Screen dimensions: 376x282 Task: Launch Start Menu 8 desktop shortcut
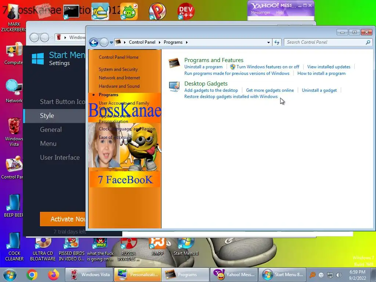point(186,246)
